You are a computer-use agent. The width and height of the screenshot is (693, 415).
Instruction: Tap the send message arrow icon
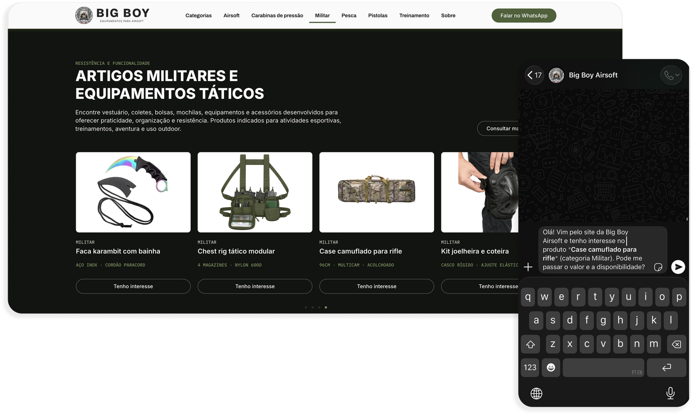678,267
